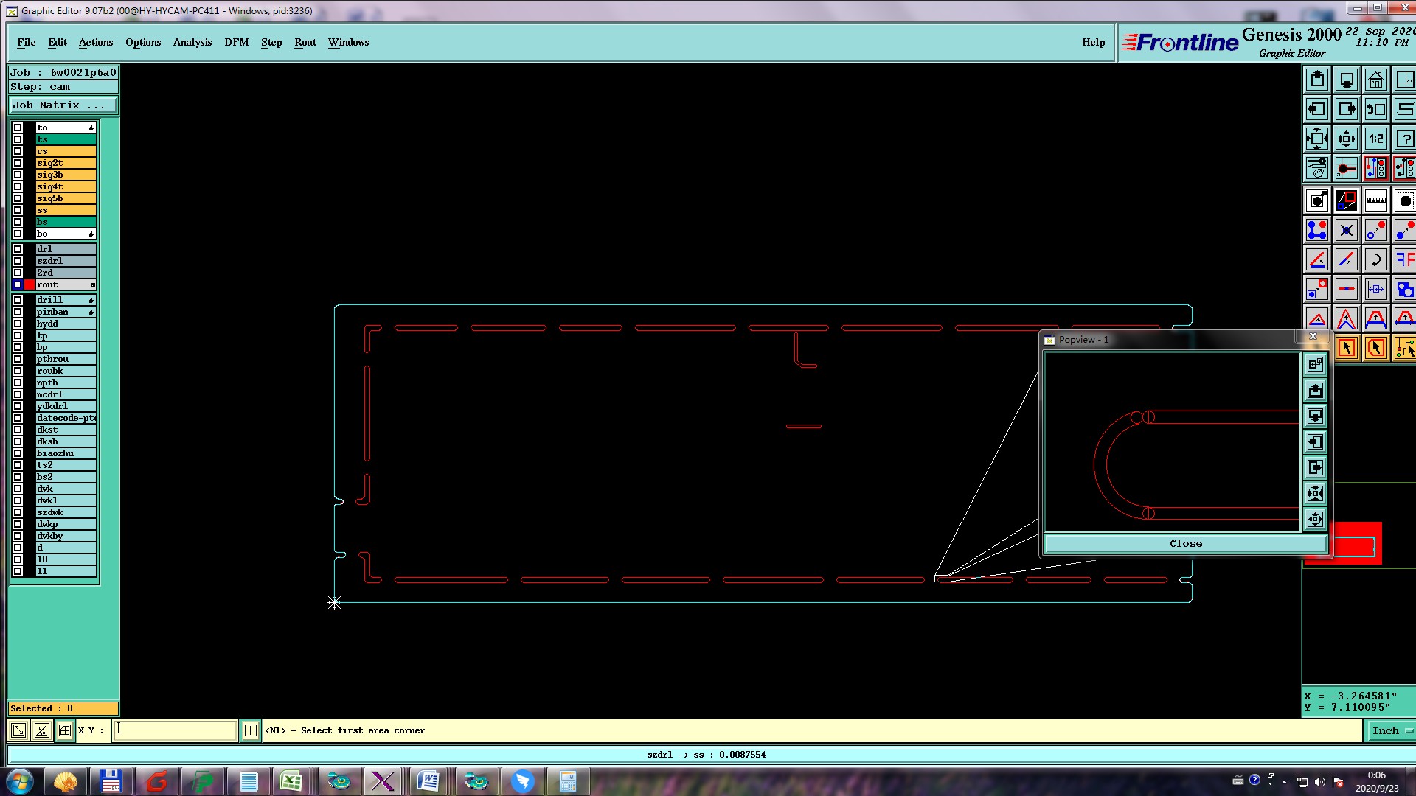Image resolution: width=1416 pixels, height=796 pixels.
Task: Expand the drill layer arrow
Action: tap(91, 300)
